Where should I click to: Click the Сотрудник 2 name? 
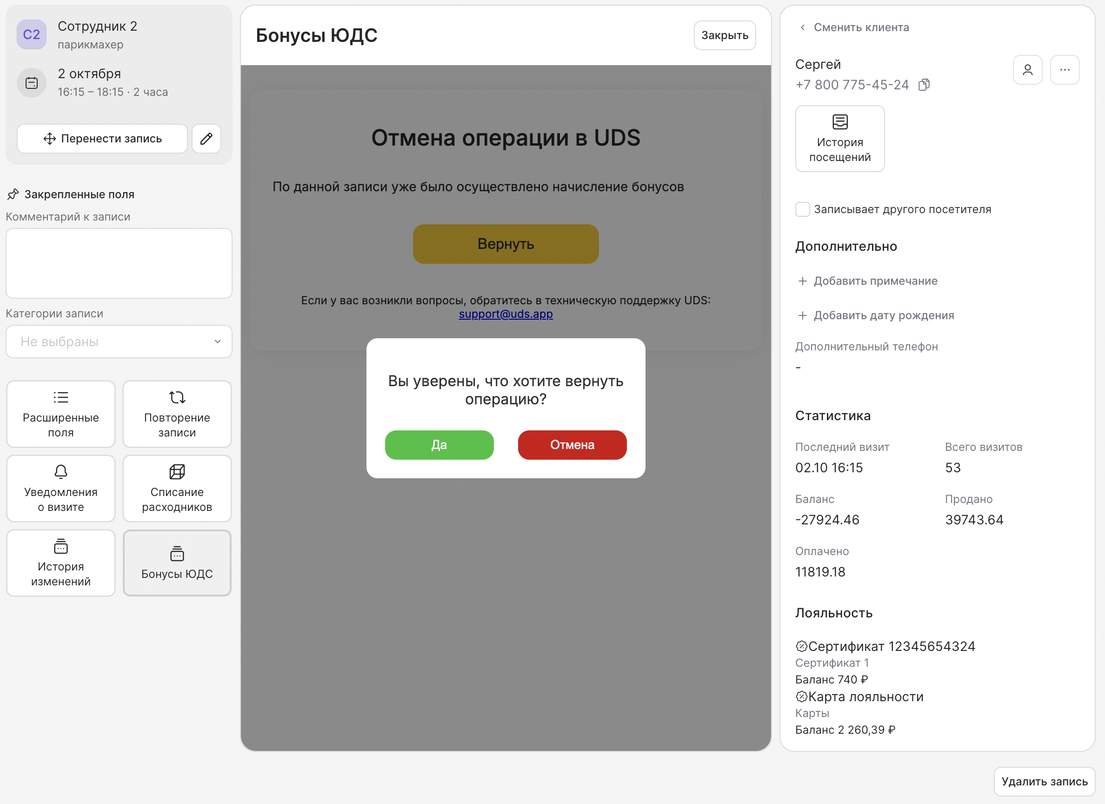(98, 27)
